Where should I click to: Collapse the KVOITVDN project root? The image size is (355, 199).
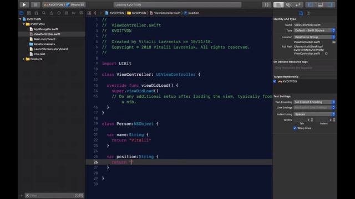pos(21,19)
